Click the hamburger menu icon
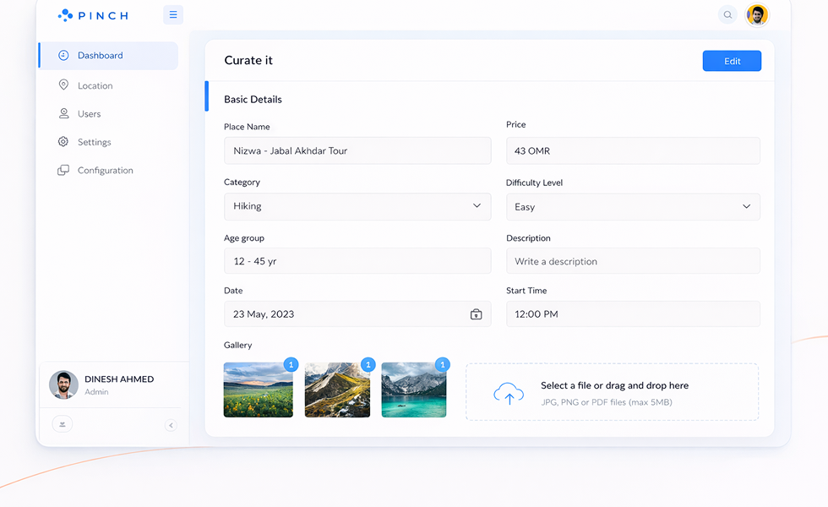828x507 pixels. point(173,14)
